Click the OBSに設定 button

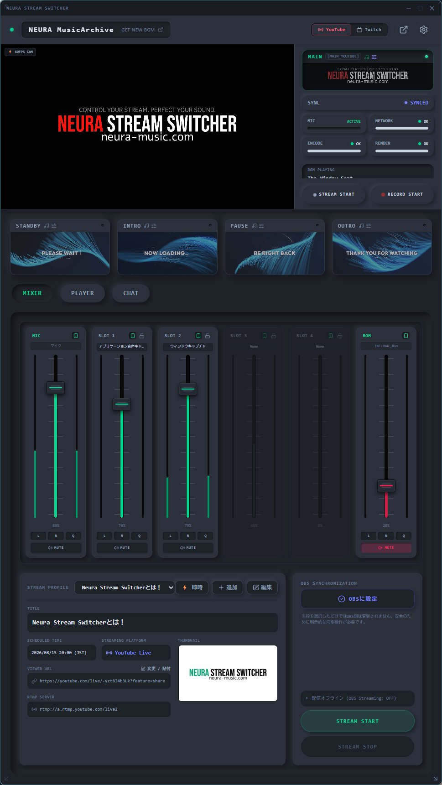coord(358,599)
